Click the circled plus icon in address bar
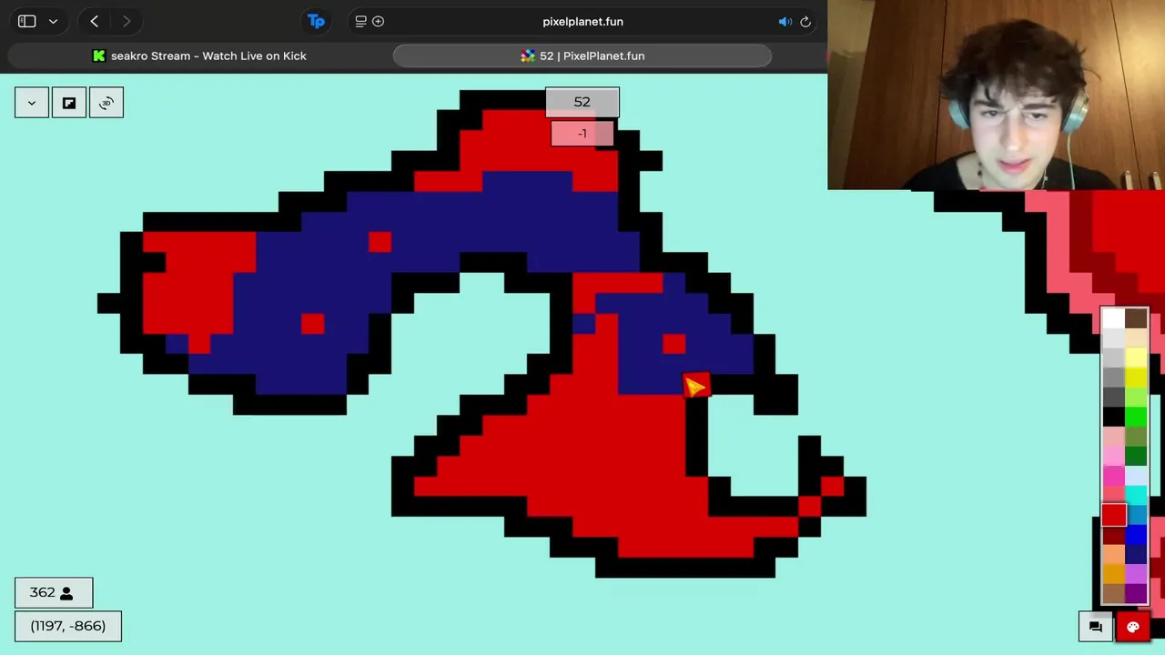Image resolution: width=1165 pixels, height=655 pixels. [x=378, y=21]
